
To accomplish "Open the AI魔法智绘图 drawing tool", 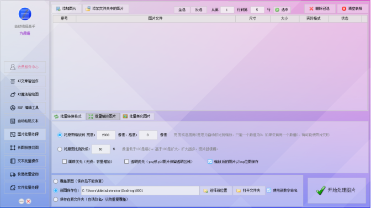I will point(25,94).
